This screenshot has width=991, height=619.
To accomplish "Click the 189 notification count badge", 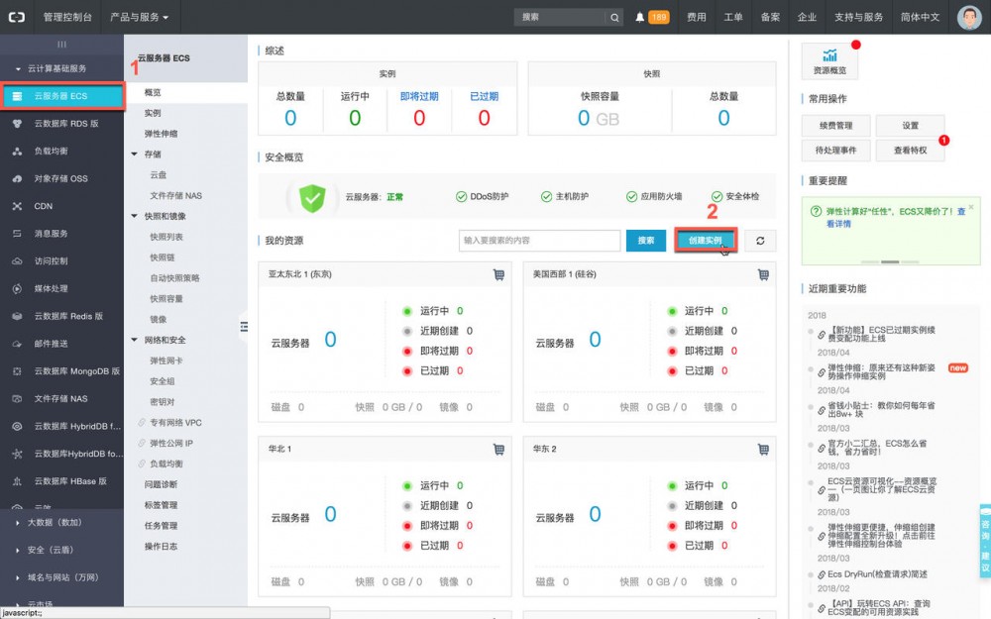I will point(659,17).
